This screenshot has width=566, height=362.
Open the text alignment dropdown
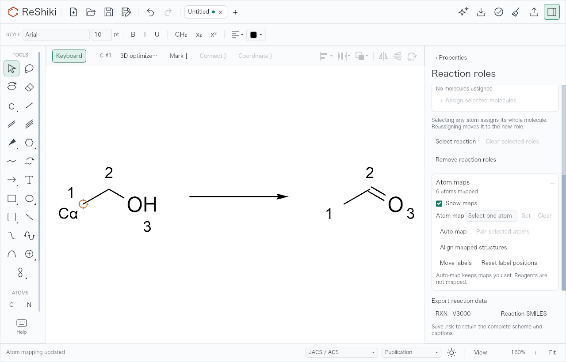coord(237,35)
